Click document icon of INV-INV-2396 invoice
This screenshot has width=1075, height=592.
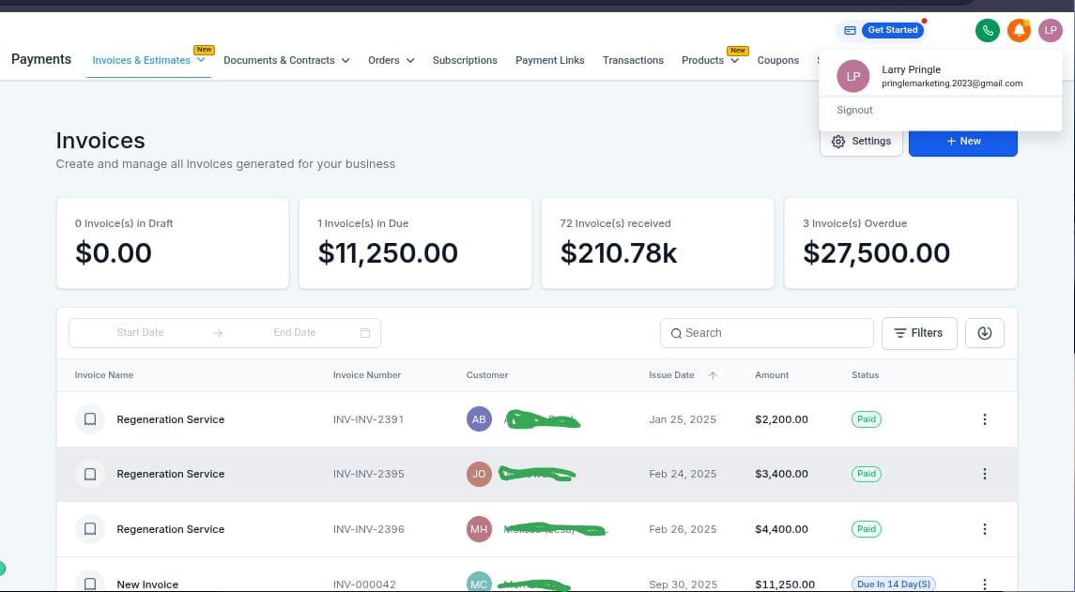pos(90,529)
